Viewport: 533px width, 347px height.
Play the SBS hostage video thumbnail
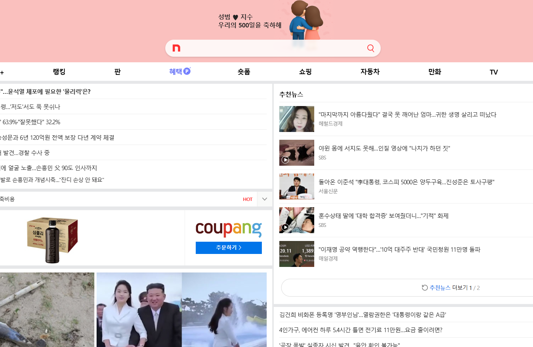tap(296, 153)
